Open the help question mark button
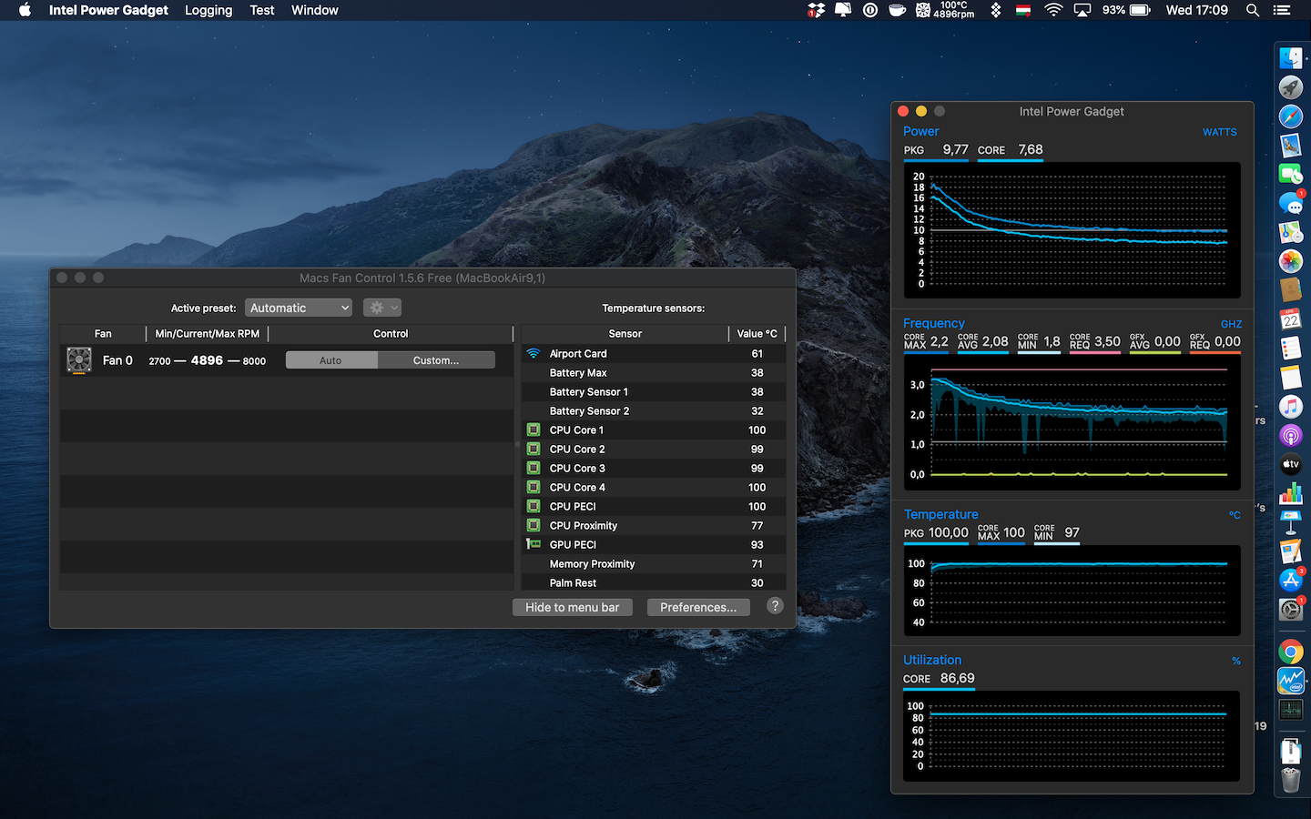Image resolution: width=1311 pixels, height=819 pixels. click(x=775, y=606)
